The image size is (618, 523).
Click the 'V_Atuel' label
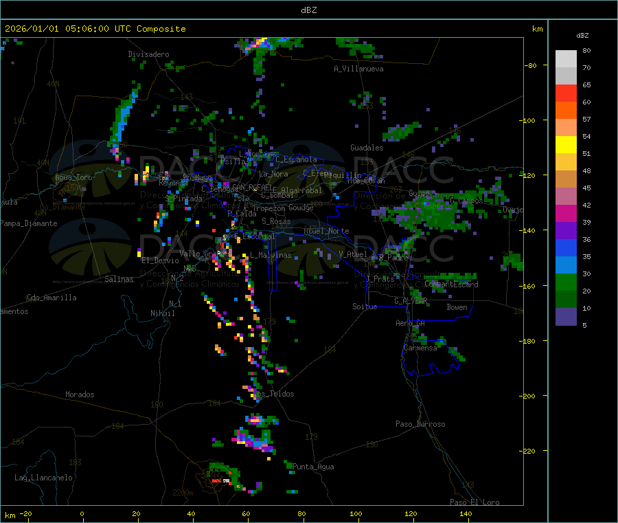(x=353, y=254)
